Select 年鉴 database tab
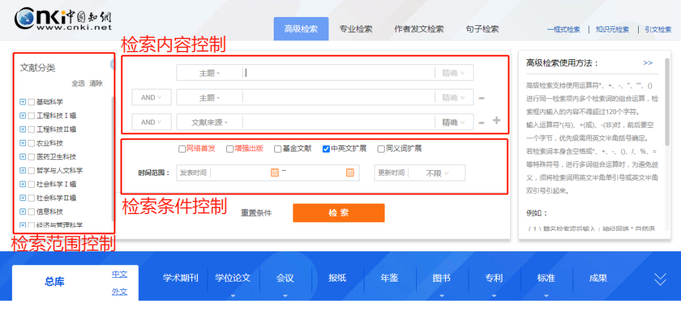681x315 pixels. coord(390,278)
